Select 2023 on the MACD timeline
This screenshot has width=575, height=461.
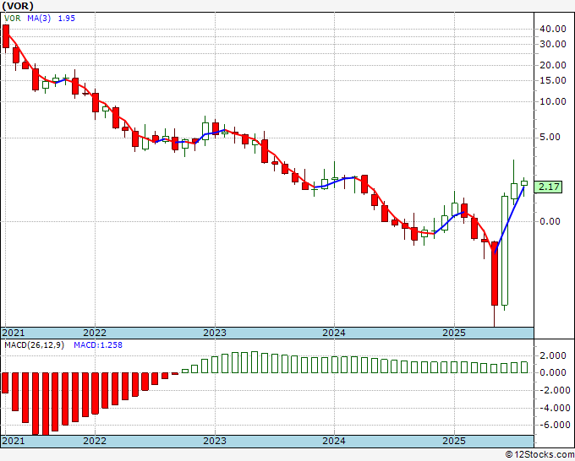pos(215,441)
